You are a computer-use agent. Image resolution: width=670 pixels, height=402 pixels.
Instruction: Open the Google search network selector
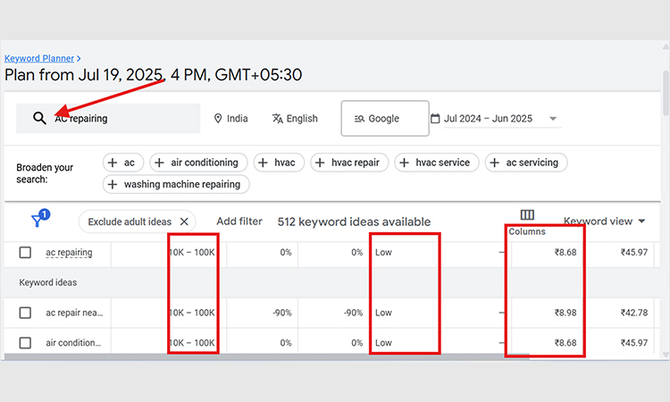pos(385,118)
